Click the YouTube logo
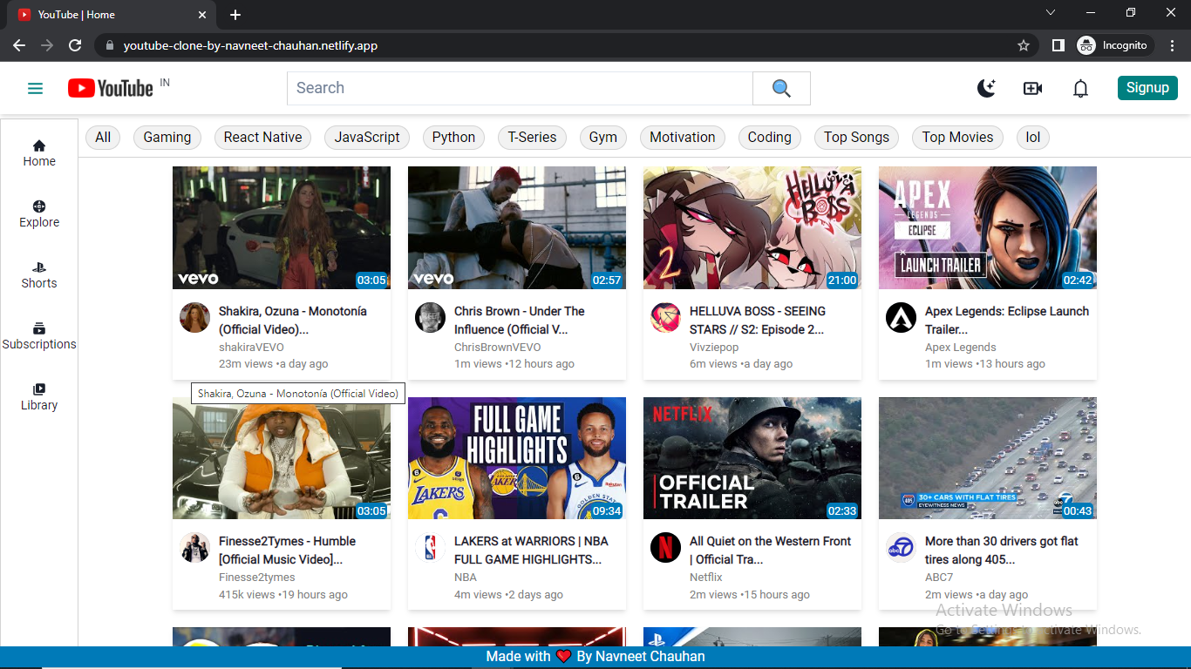This screenshot has width=1191, height=669. click(111, 88)
